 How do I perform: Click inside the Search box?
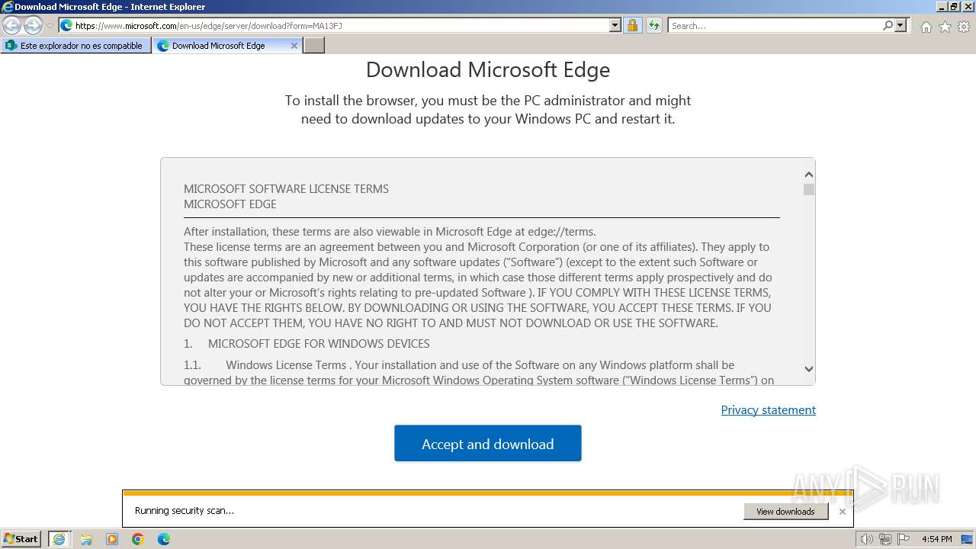pos(775,25)
